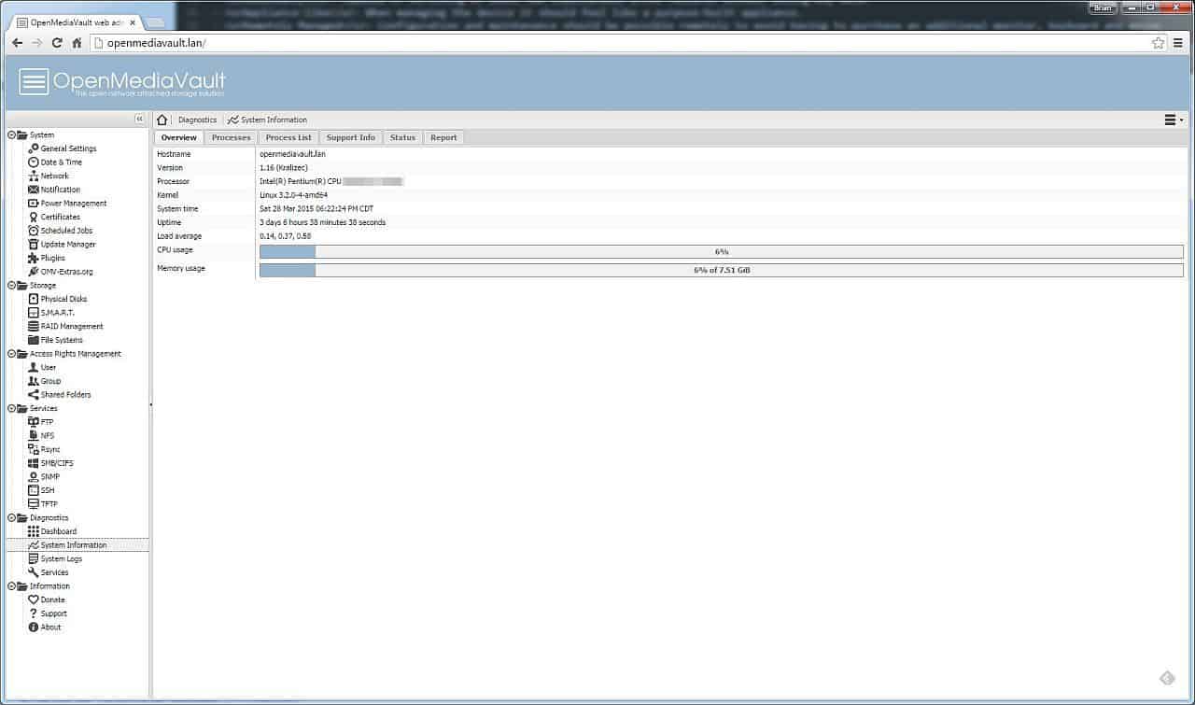This screenshot has height=705, width=1195.
Task: Switch to the Overview tab
Action: 179,137
